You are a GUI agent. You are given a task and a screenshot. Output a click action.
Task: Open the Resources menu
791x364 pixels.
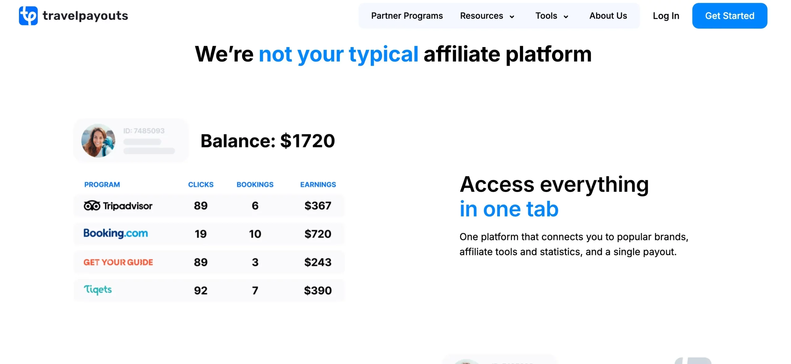click(x=481, y=16)
